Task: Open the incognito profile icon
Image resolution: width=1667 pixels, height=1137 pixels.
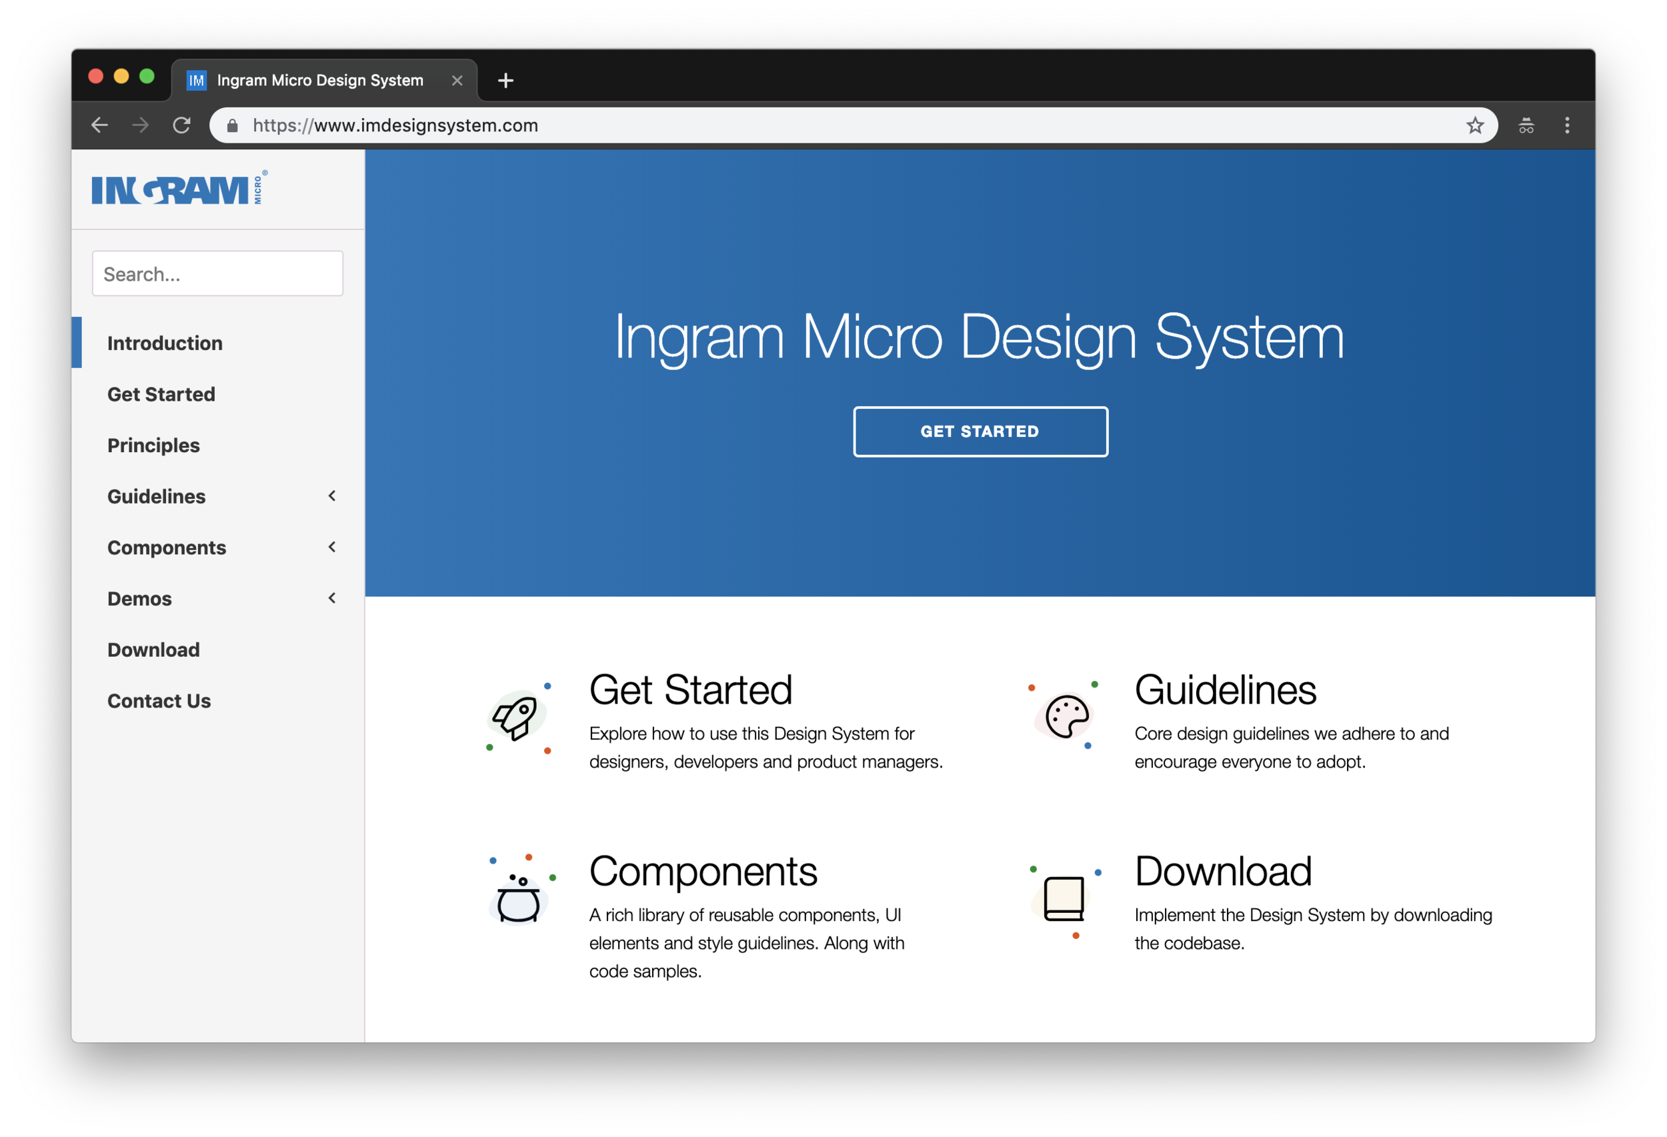Action: (x=1526, y=125)
